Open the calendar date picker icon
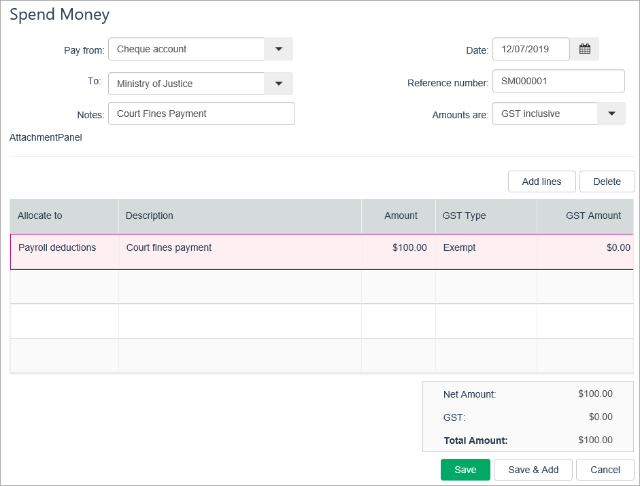The image size is (640, 486). pyautogui.click(x=584, y=49)
